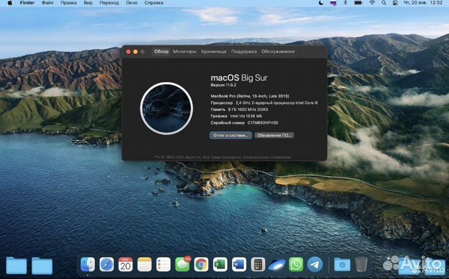Switch to the Поддержка tab
449x279 pixels.
coord(244,52)
